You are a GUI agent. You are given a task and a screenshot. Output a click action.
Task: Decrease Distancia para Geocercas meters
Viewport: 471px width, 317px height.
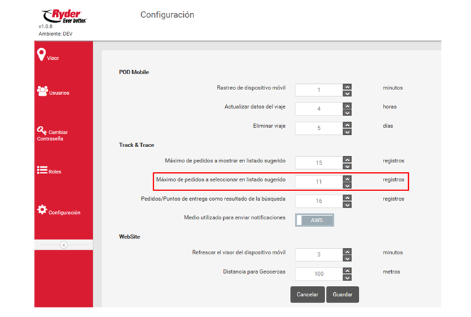pos(347,277)
